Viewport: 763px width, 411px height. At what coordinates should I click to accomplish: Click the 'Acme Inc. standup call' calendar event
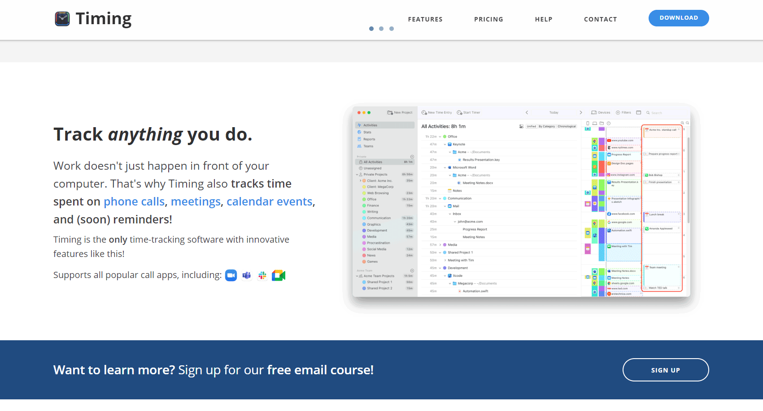pos(662,132)
